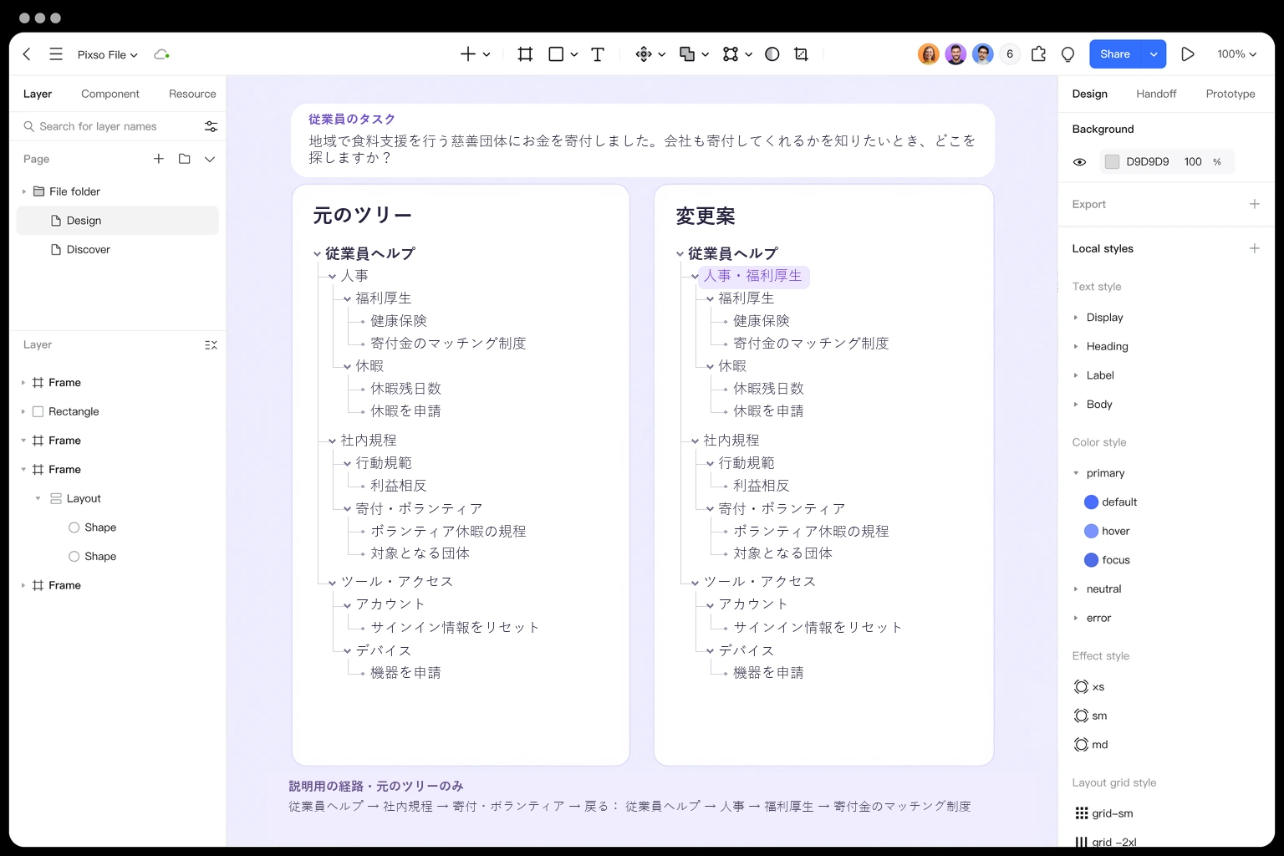Viewport: 1284px width, 856px height.
Task: Switch to the Component tab
Action: [x=110, y=94]
